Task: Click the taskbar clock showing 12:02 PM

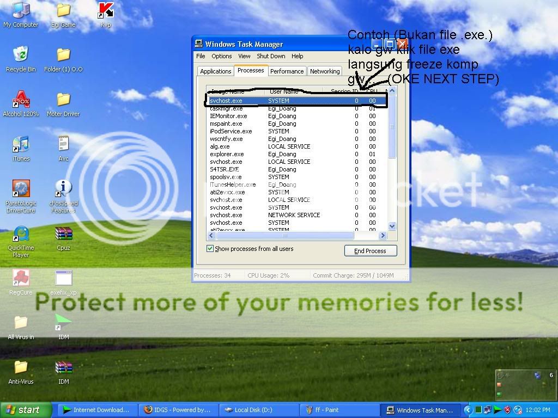Action: pos(538,410)
